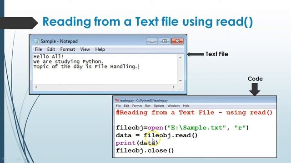The image size is (291, 163).
Task: Open the Run menu in reading.py editor
Action: pos(148,105)
